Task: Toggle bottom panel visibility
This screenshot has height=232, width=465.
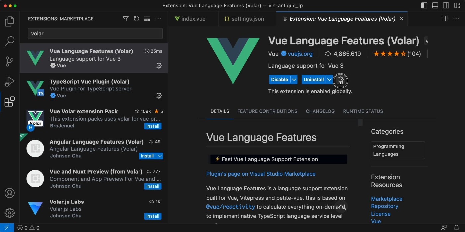Action: pos(435,6)
